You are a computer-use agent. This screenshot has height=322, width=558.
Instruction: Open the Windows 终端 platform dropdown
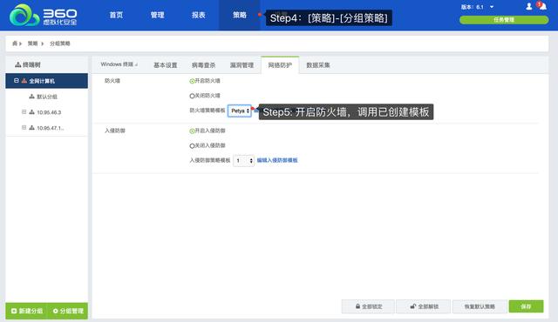pos(119,64)
